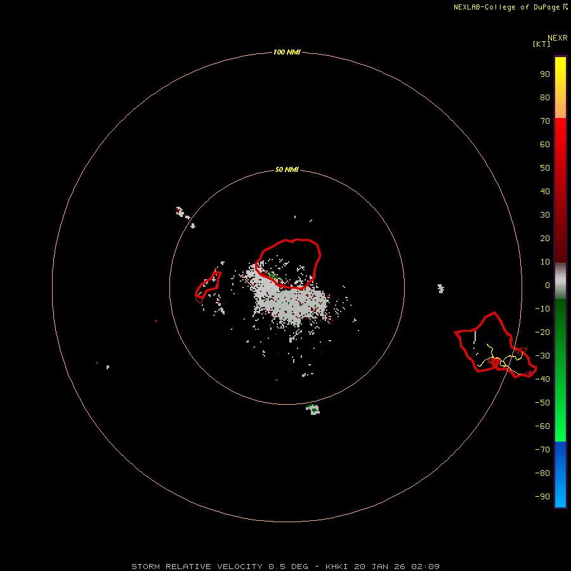Click the 80 value on velocity scale
The height and width of the screenshot is (571, 571).
pyautogui.click(x=545, y=98)
